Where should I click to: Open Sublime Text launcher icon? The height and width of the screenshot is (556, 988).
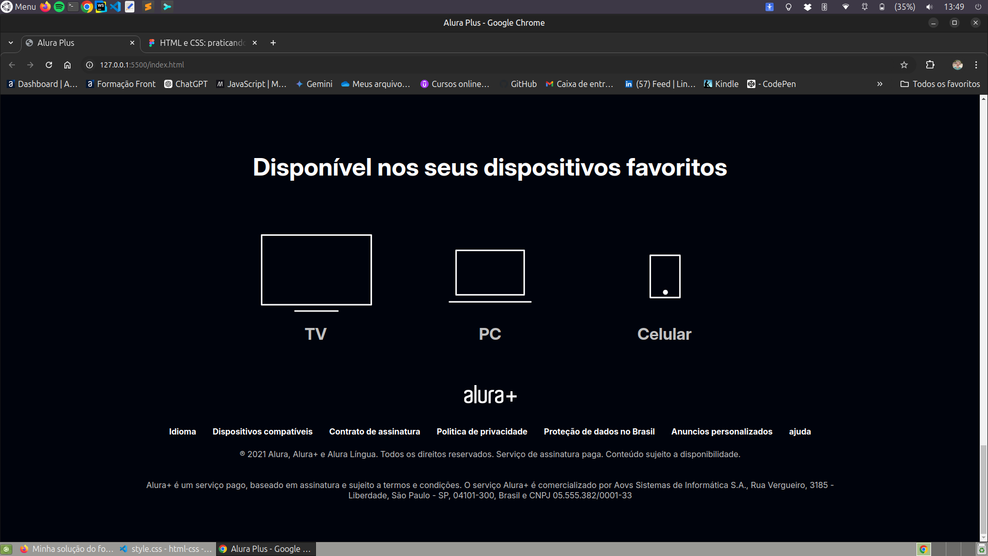[x=148, y=7]
